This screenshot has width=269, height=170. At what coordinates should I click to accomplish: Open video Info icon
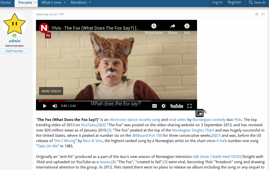click(x=187, y=26)
